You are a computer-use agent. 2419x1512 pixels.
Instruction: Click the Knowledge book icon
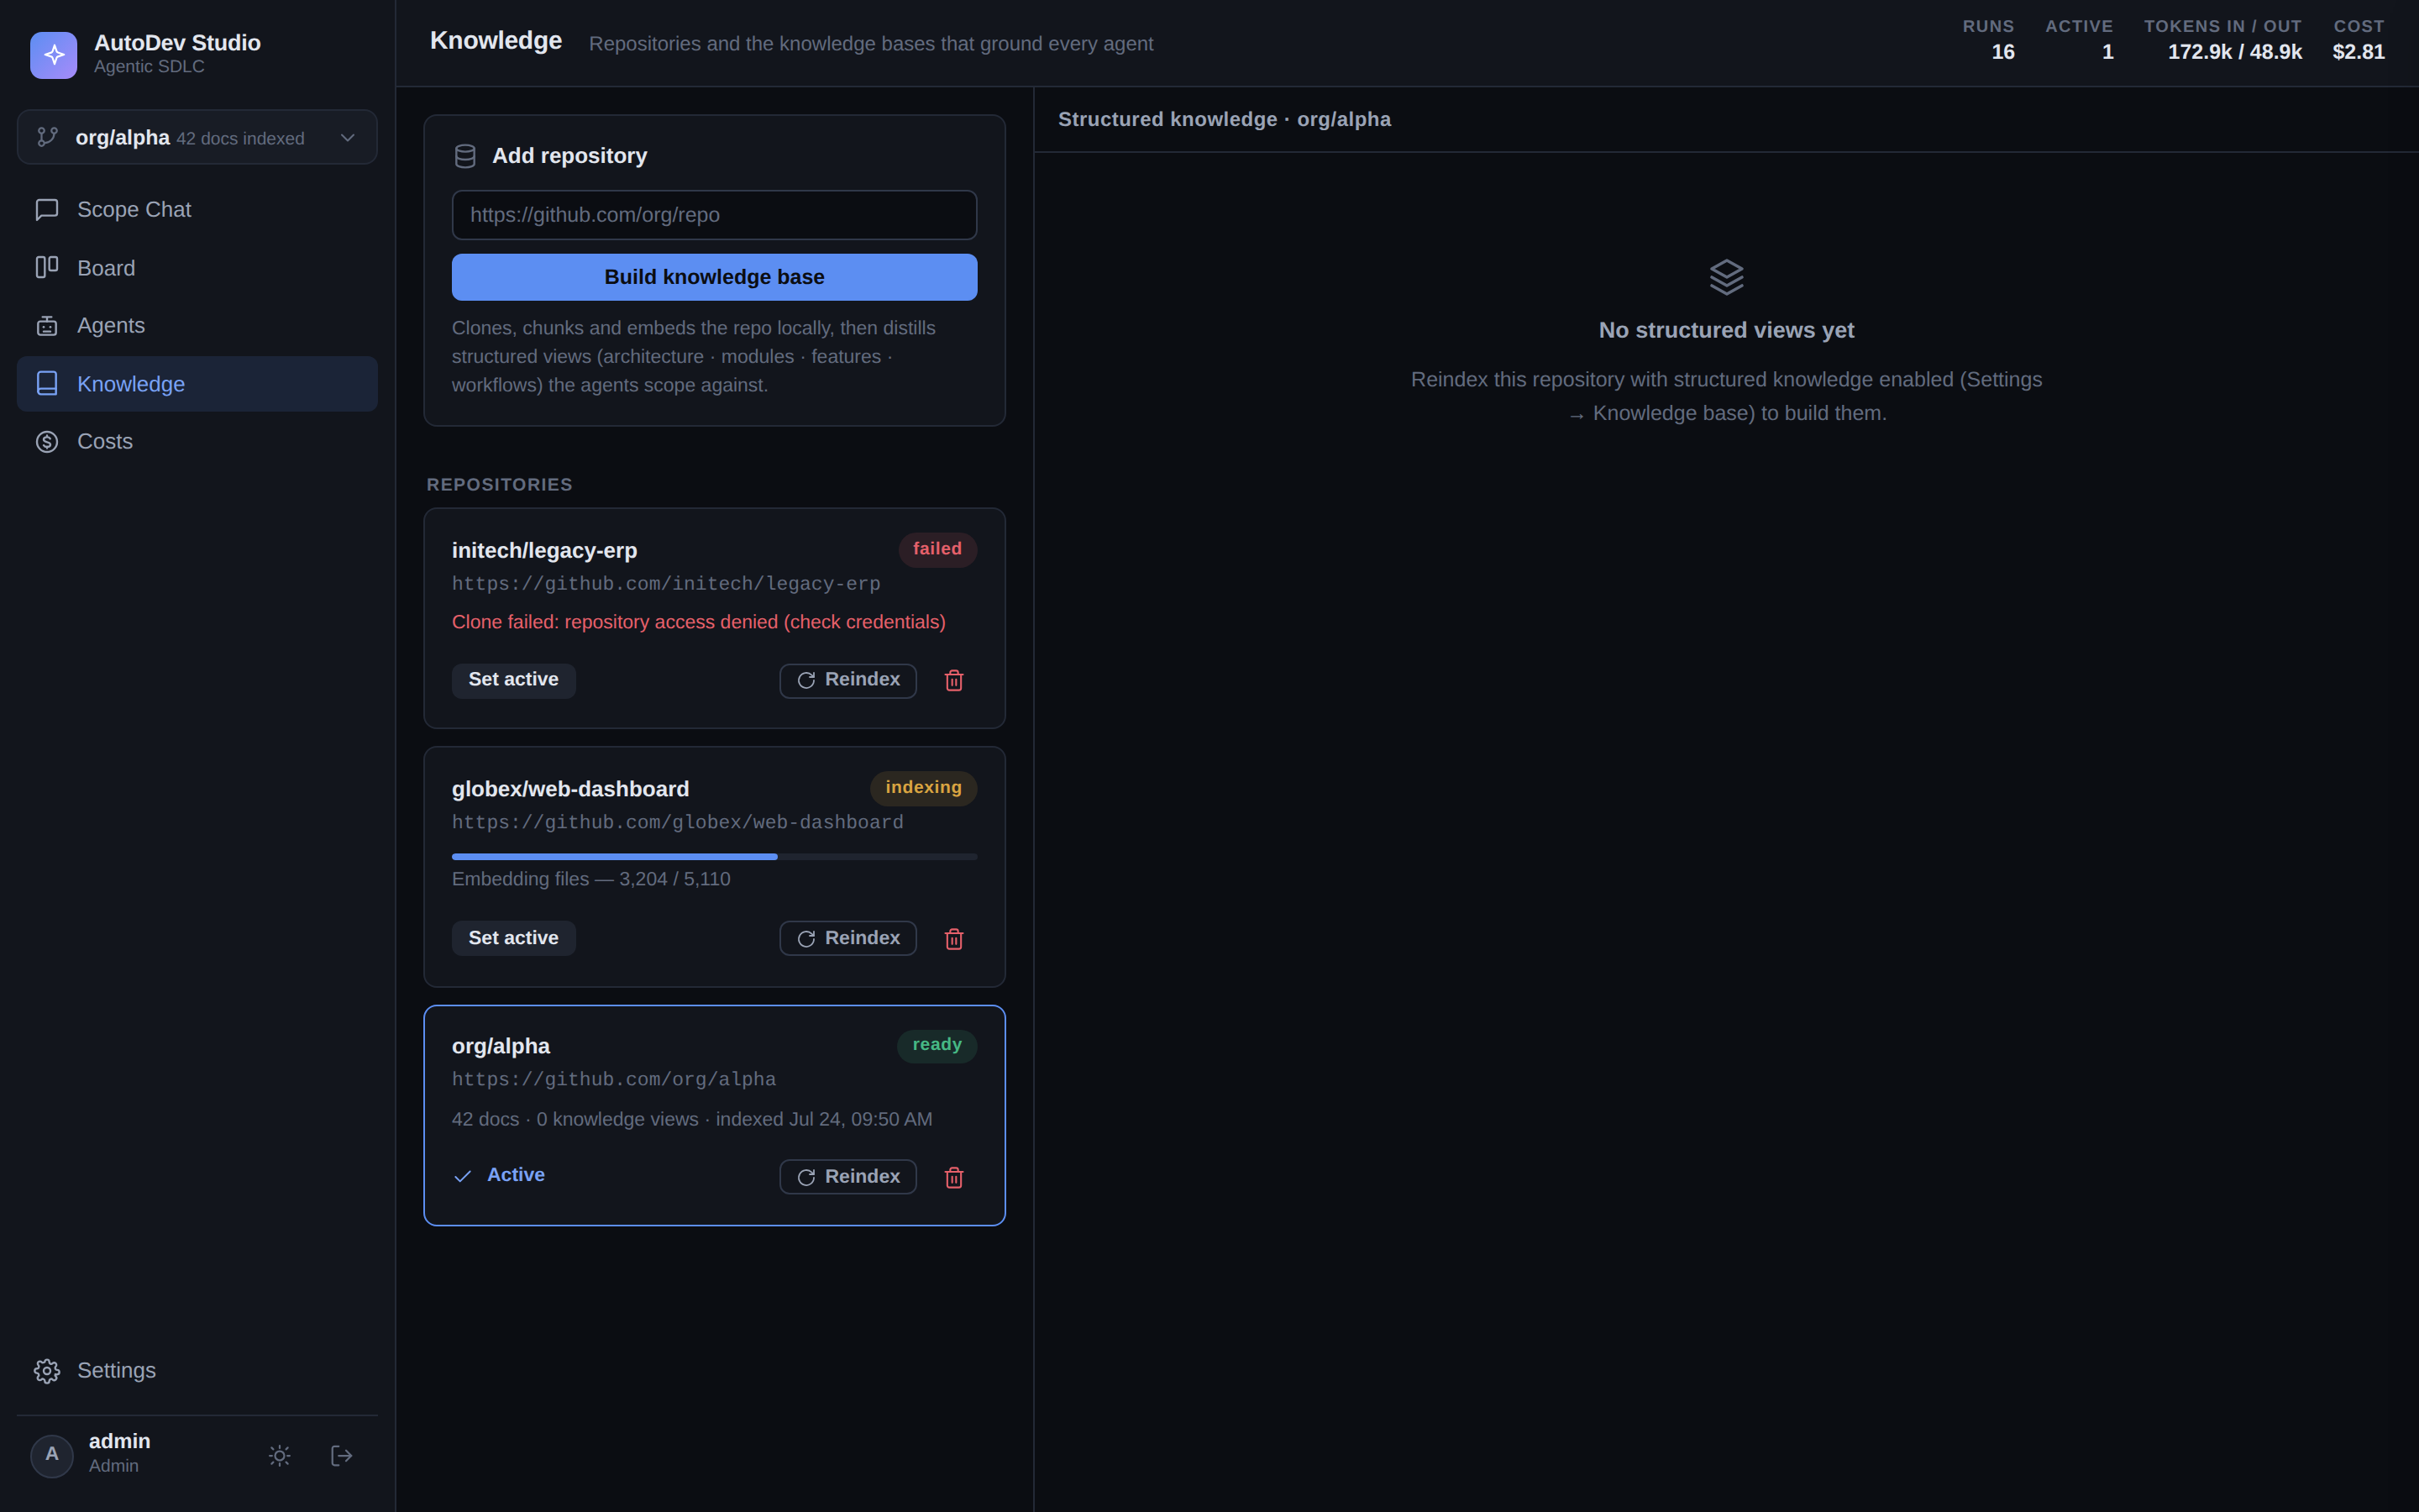coord(47,383)
